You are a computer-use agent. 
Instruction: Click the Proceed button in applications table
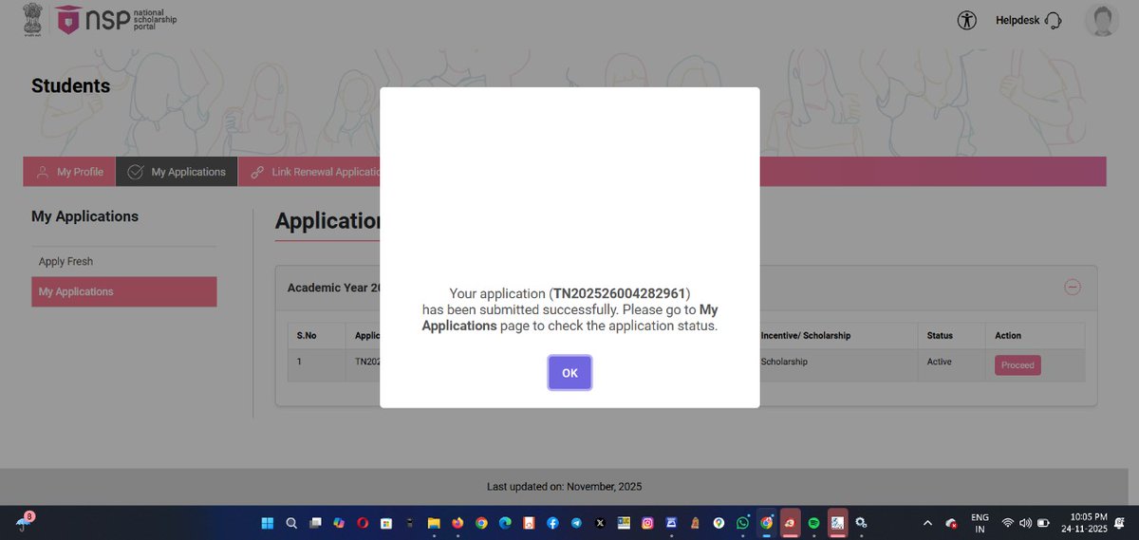pos(1018,364)
